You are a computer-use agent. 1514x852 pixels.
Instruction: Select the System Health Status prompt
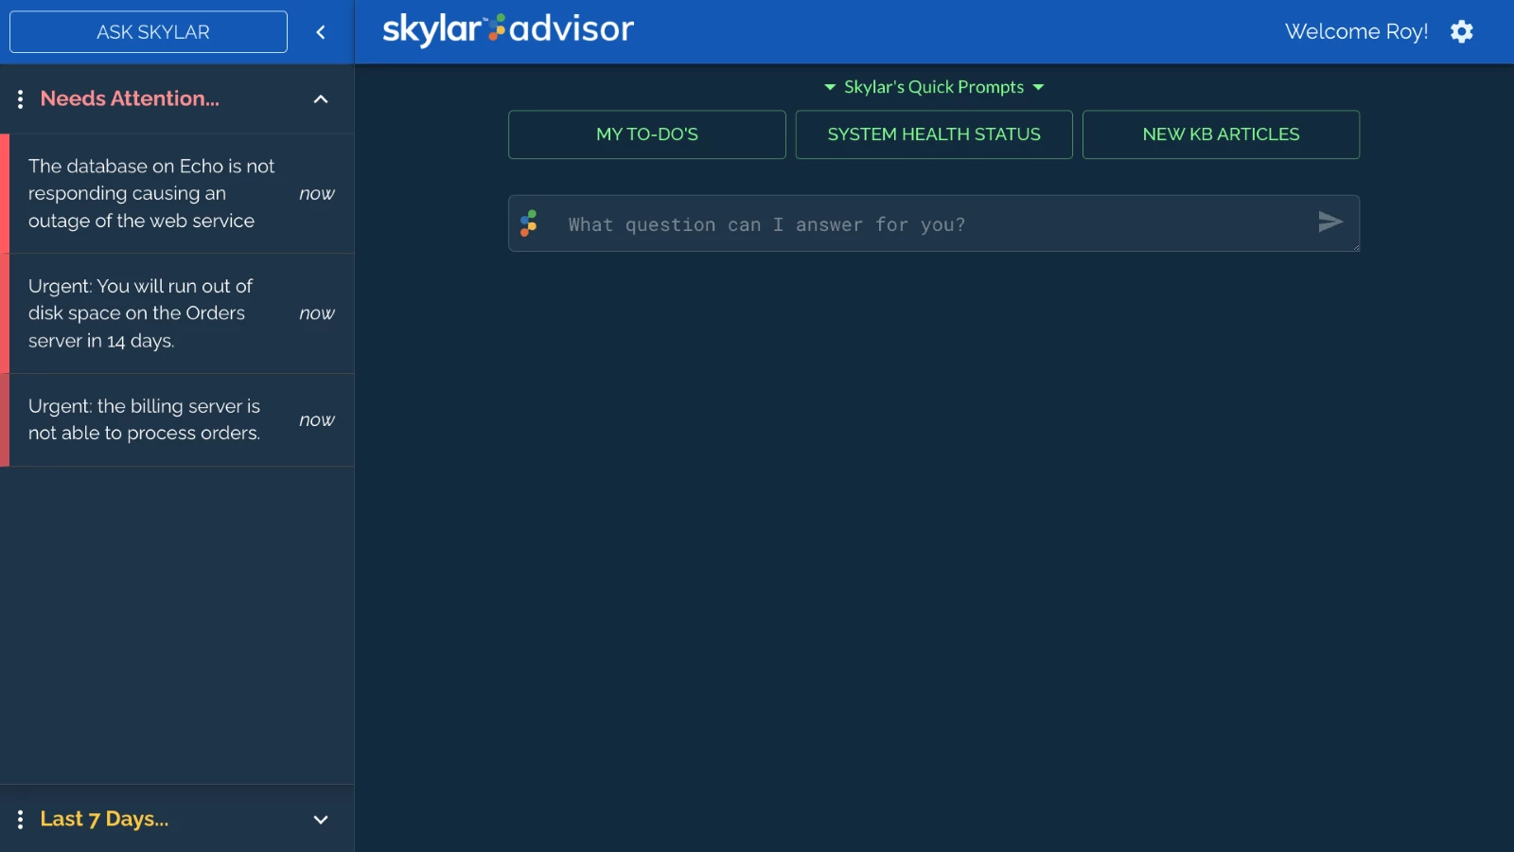pos(934,134)
